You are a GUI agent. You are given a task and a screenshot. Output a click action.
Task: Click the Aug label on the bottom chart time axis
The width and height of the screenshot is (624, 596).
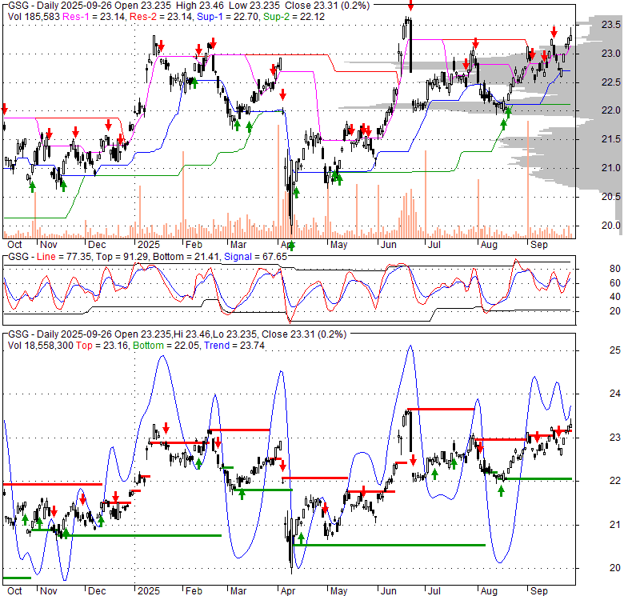pyautogui.click(x=489, y=590)
